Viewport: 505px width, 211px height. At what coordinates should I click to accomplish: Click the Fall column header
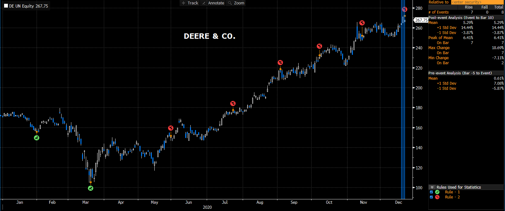[485, 7]
